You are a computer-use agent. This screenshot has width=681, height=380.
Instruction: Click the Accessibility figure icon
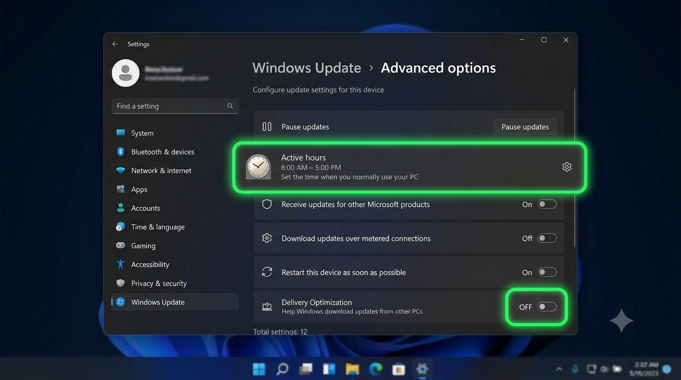(120, 264)
